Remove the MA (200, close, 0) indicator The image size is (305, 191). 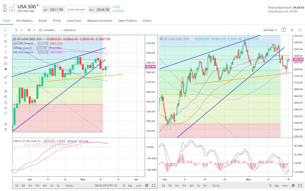[x=46, y=52]
